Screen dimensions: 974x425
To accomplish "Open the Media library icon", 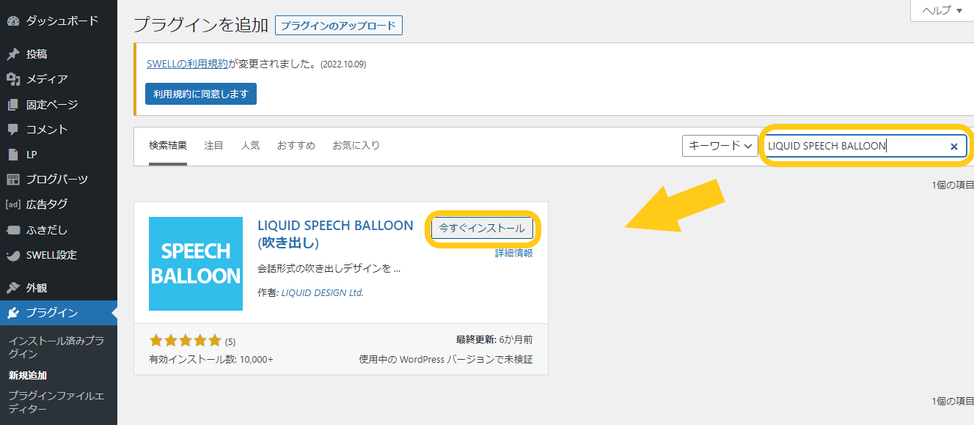I will pos(12,79).
